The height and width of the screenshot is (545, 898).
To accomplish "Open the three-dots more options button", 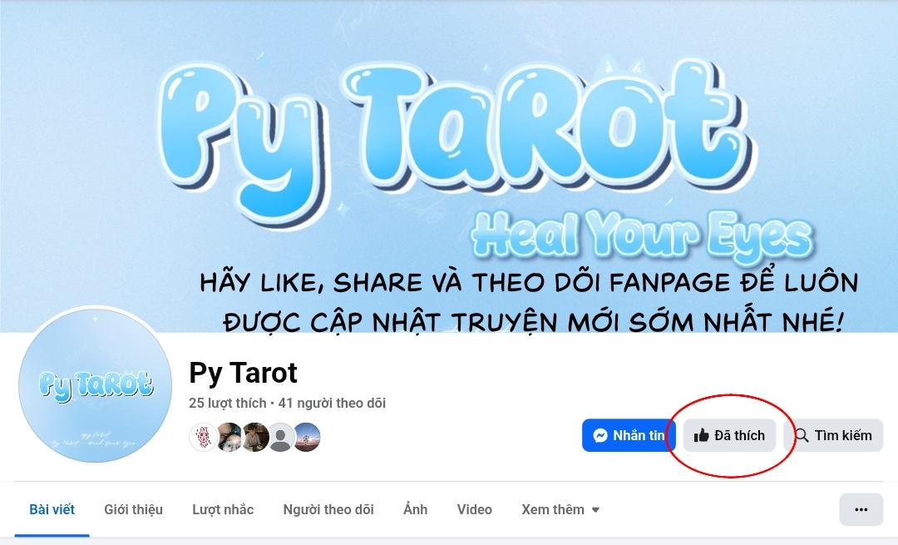I will (861, 509).
